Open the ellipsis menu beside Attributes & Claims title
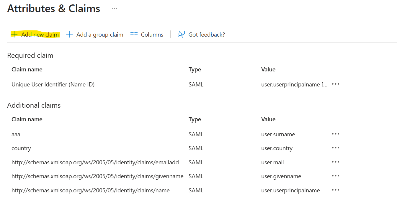 (x=114, y=9)
